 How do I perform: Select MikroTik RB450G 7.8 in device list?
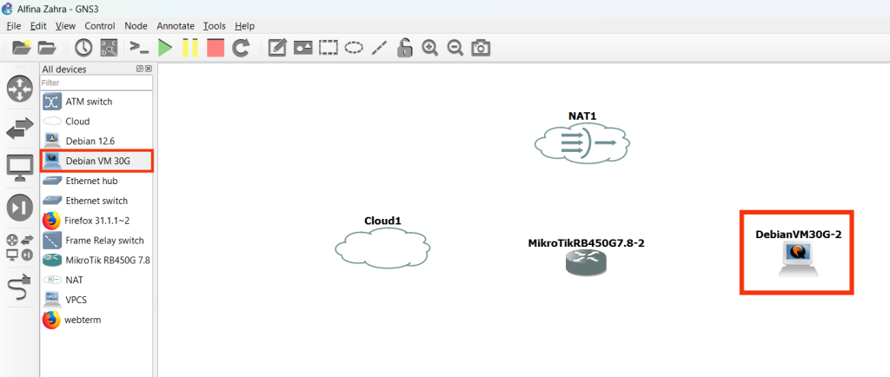96,260
